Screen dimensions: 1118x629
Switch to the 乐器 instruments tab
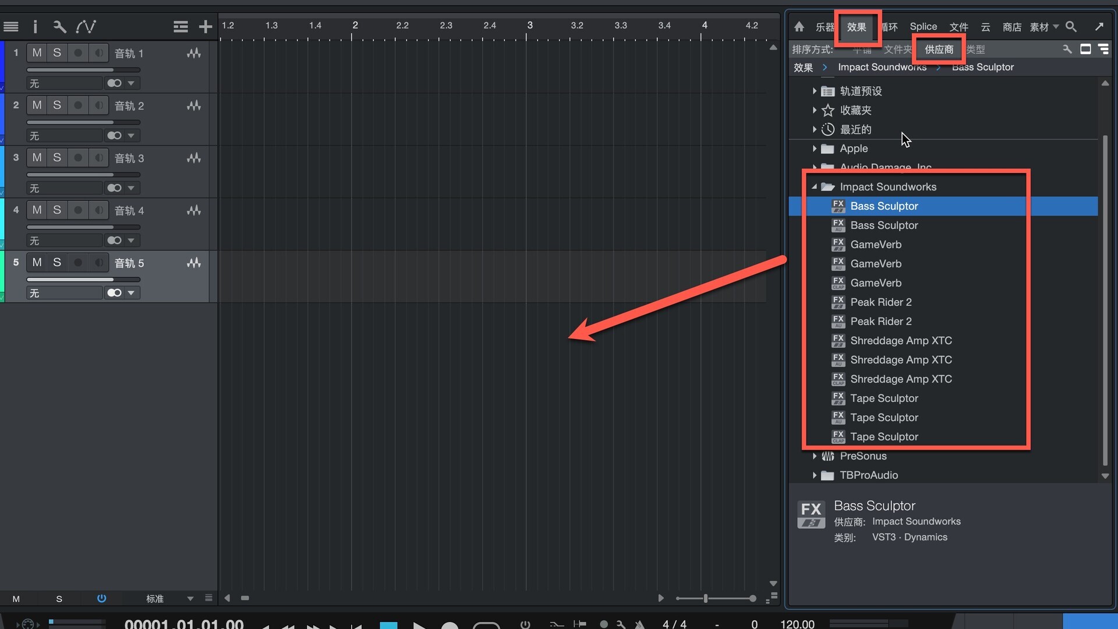825,27
